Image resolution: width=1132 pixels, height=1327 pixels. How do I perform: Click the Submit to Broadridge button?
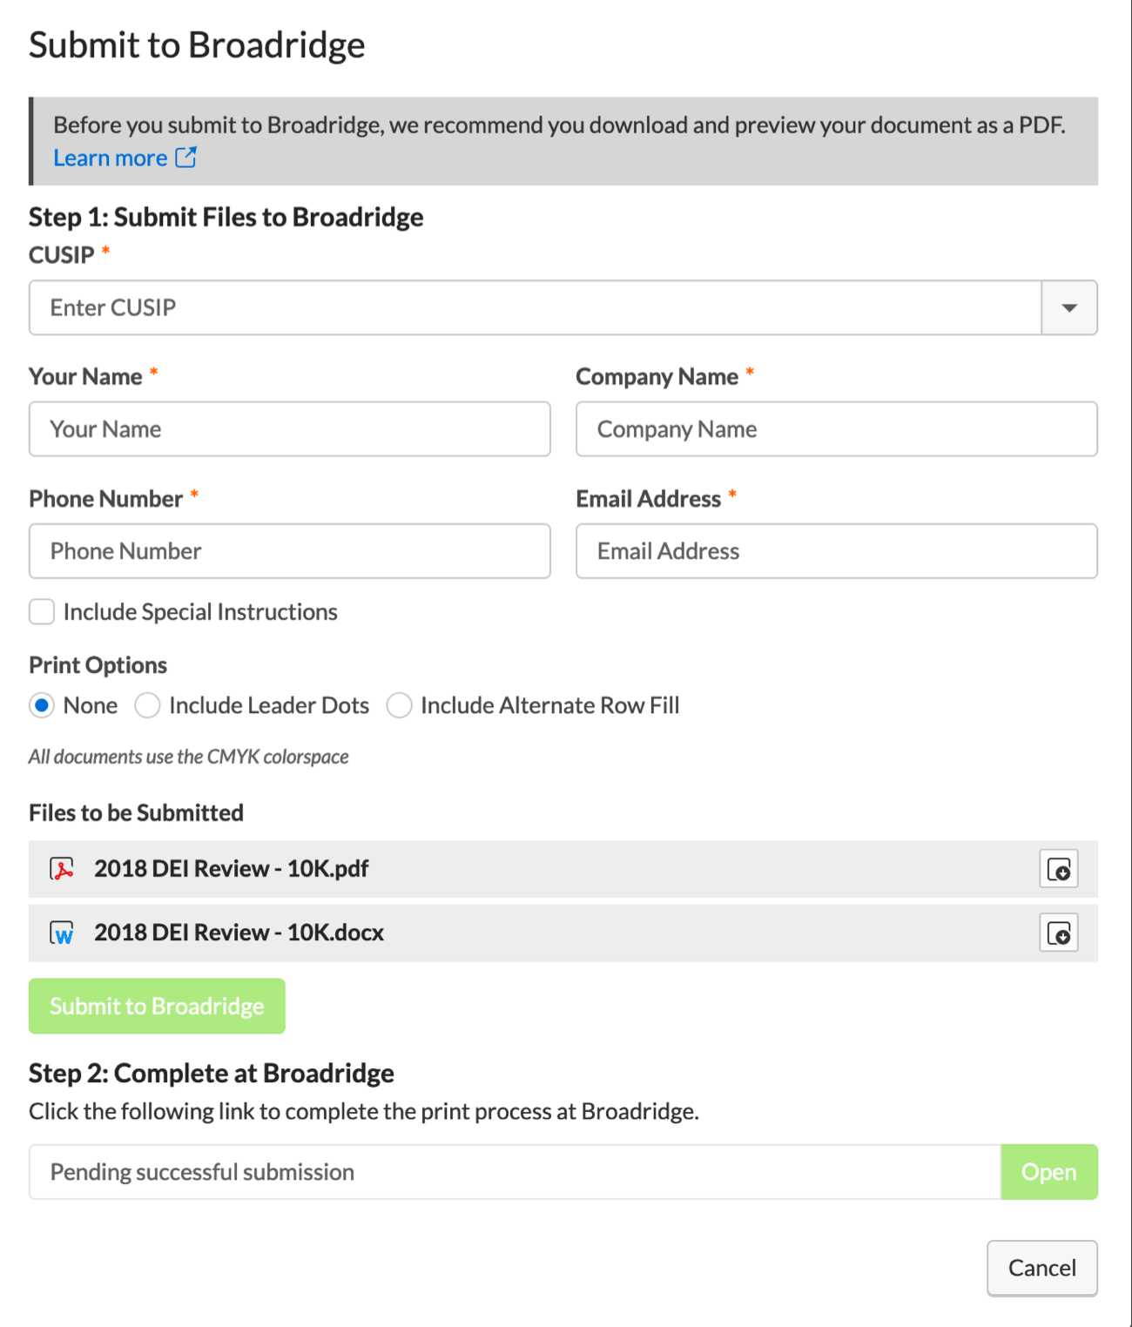157,1007
